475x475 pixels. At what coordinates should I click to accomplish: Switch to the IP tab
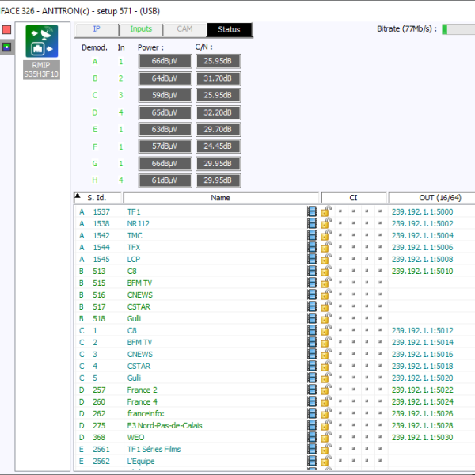point(97,29)
